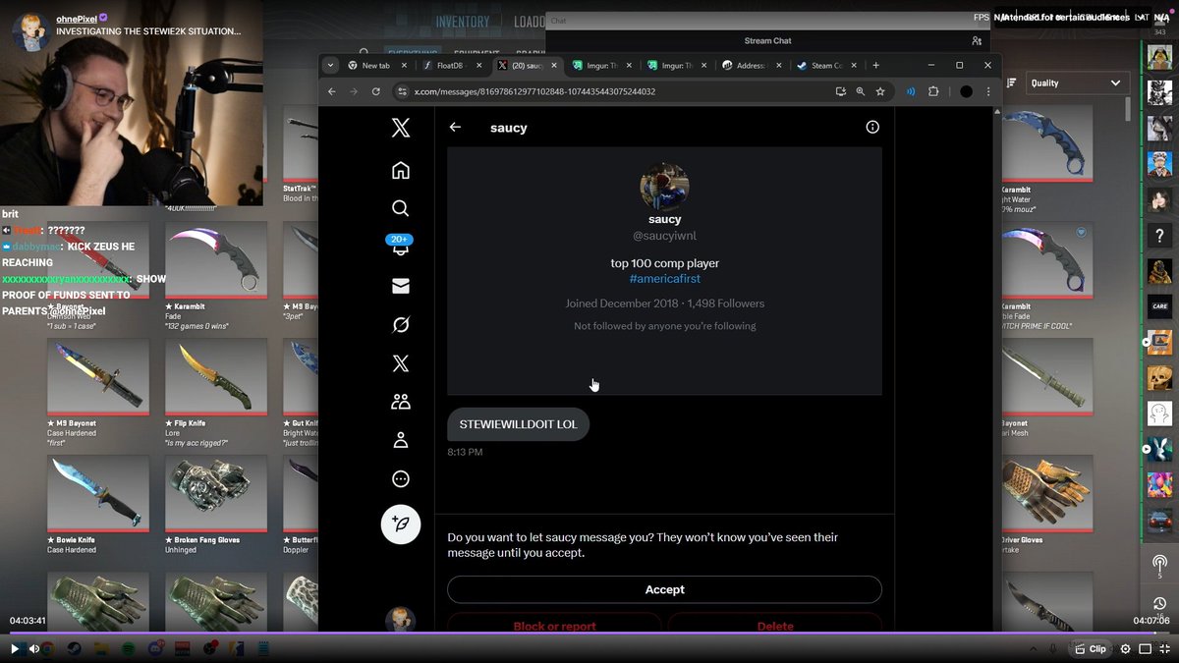Open the Quality dropdown in inventory
The image size is (1179, 663).
pos(1076,83)
